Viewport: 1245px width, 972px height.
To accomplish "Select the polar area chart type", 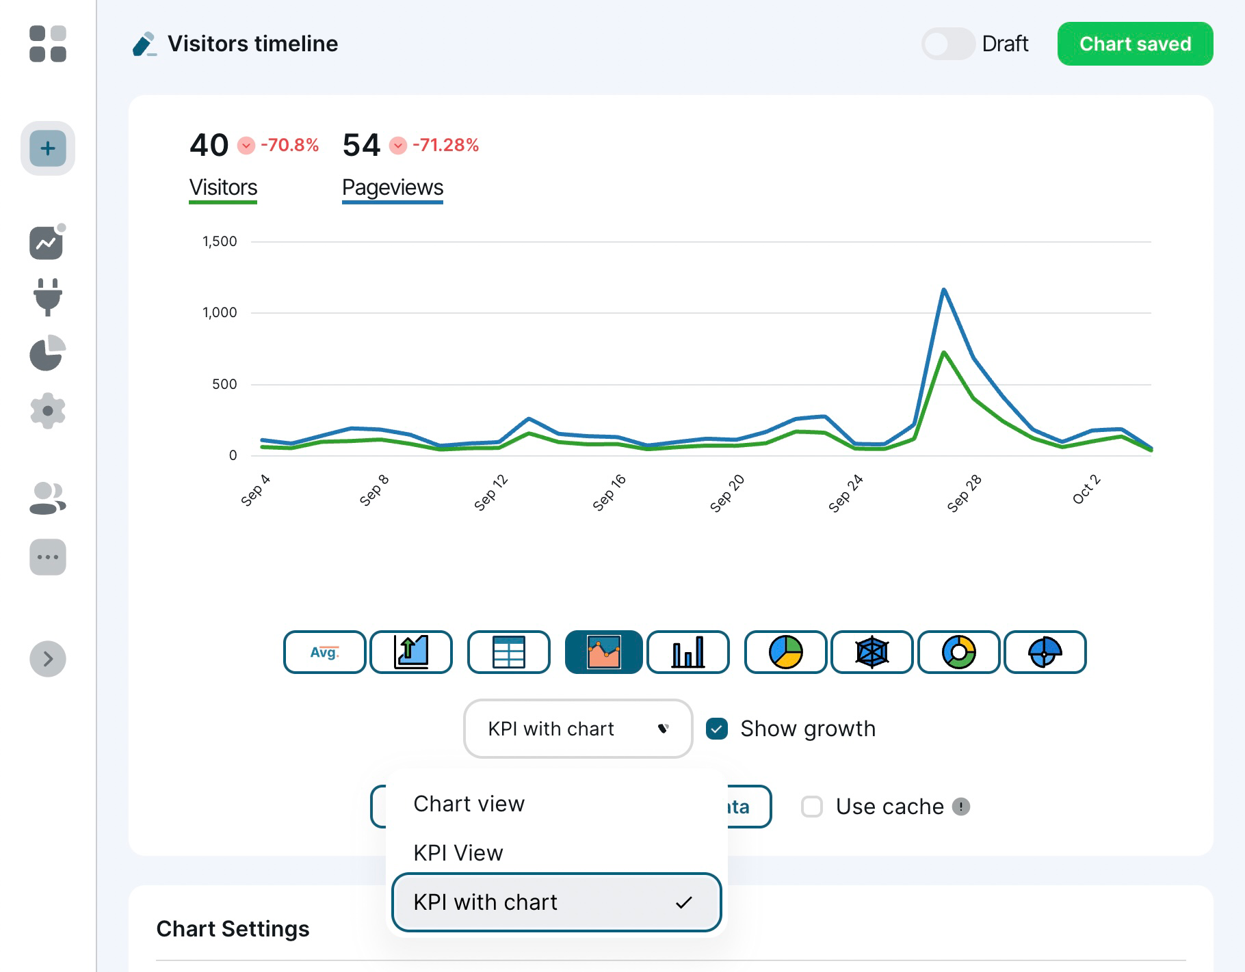I will pyautogui.click(x=1045, y=653).
